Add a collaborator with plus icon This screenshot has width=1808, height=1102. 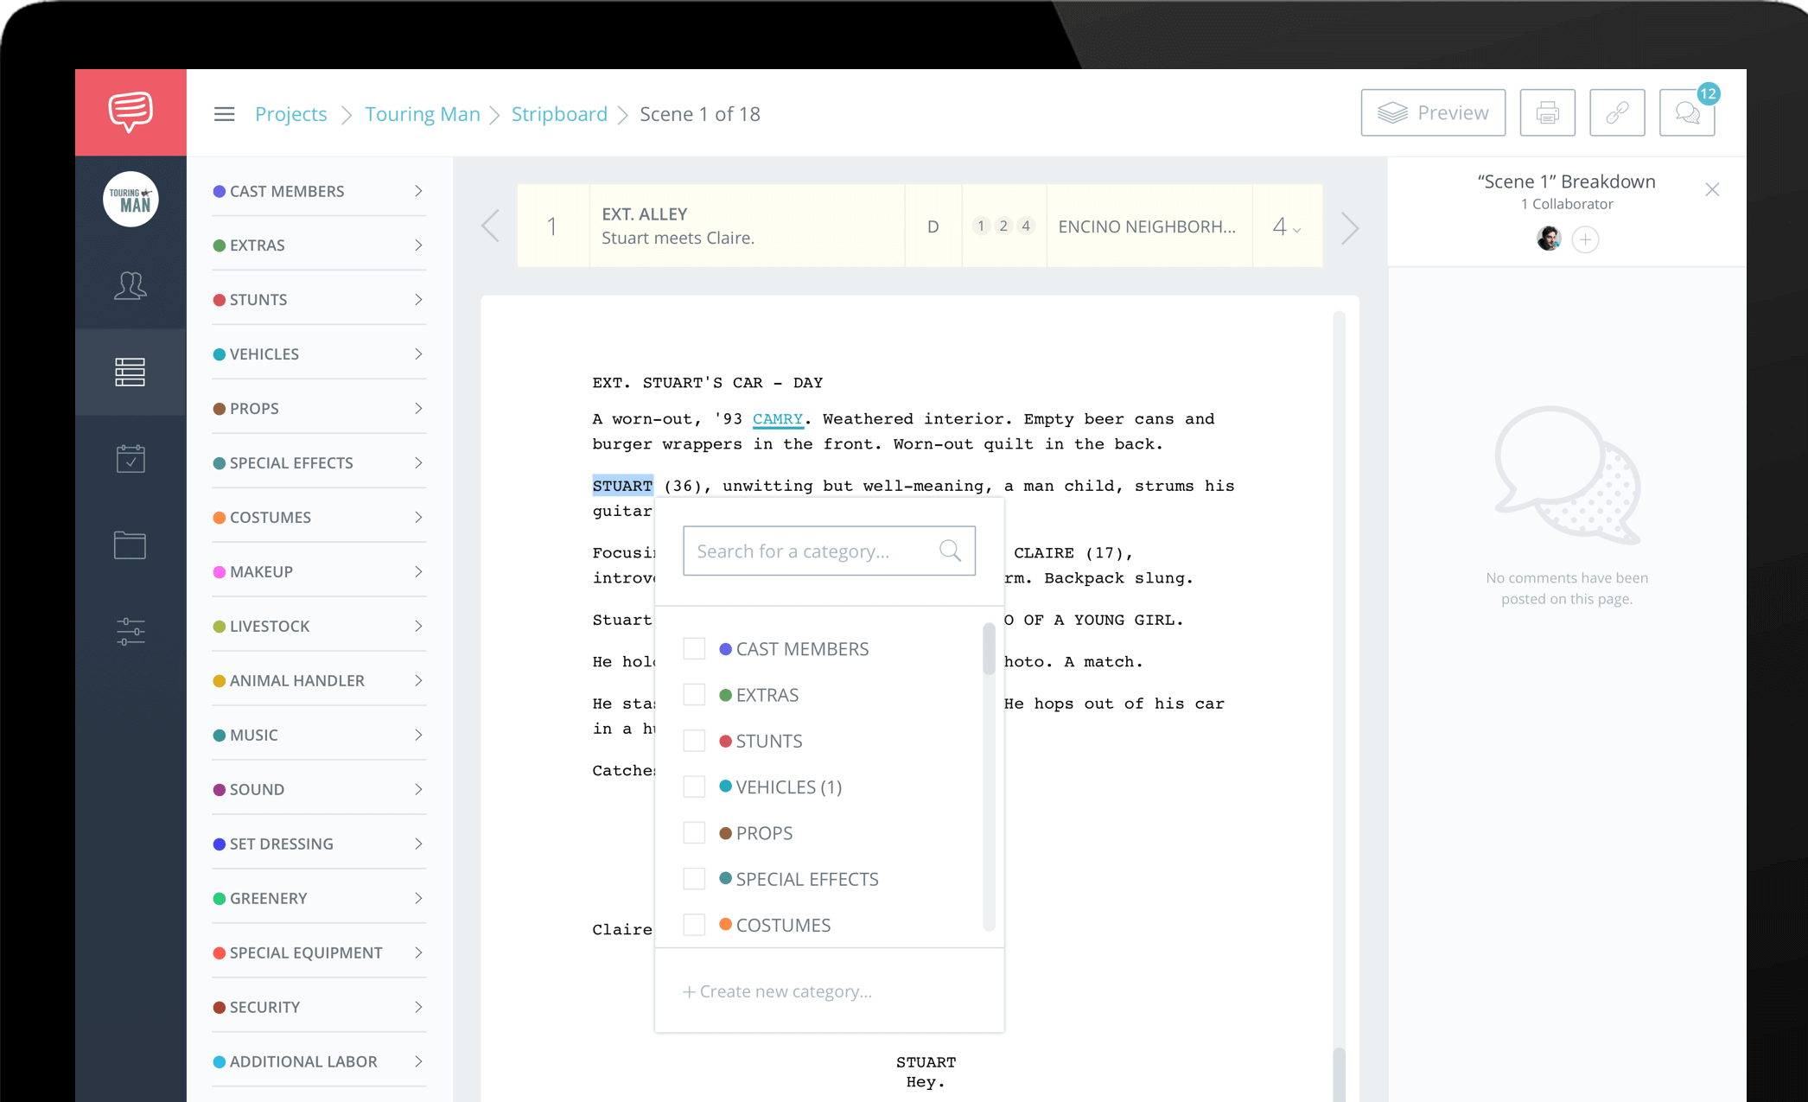(1585, 239)
